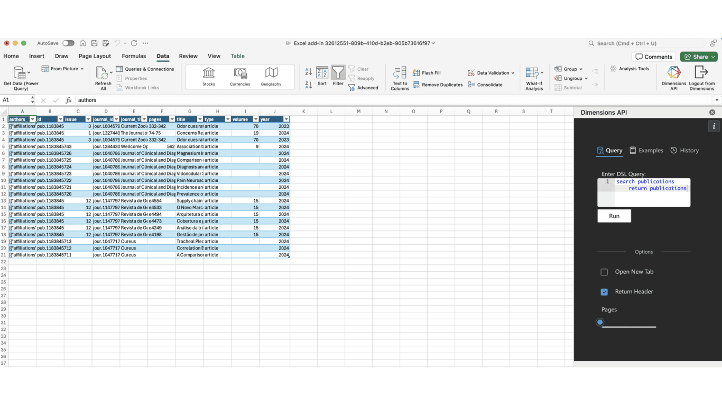Open the Home ribbon tab
Viewport: 722px width, 406px height.
click(x=11, y=56)
